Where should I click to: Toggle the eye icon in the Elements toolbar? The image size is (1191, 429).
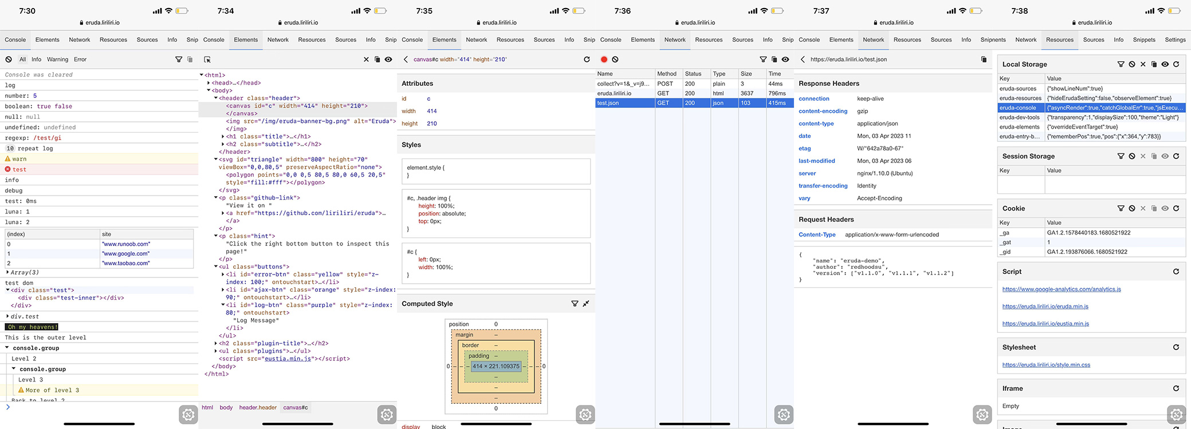pos(388,59)
